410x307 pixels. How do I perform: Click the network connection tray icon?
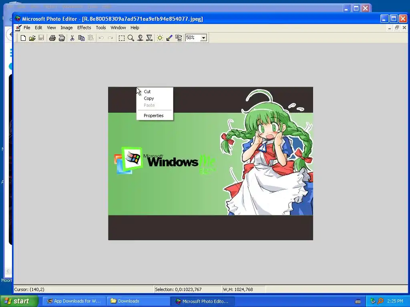click(373, 301)
